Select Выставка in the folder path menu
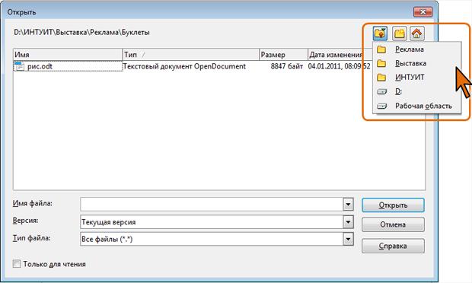 click(x=417, y=63)
